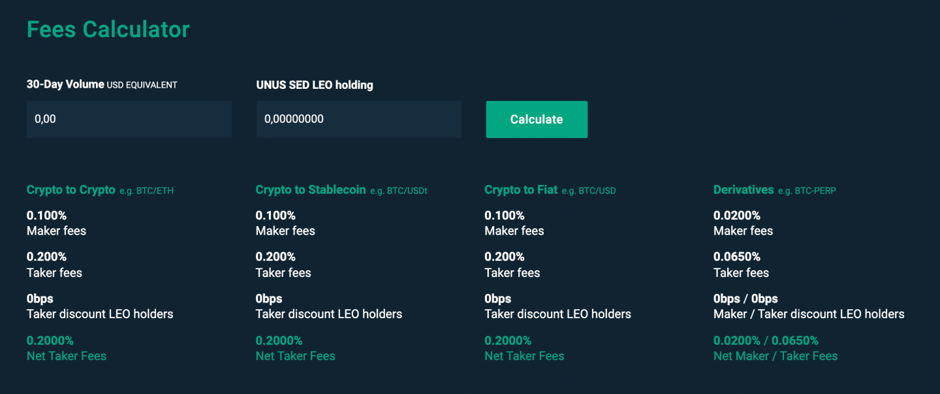
Task: Click the e.g. BTC-PERP example text
Action: click(807, 191)
